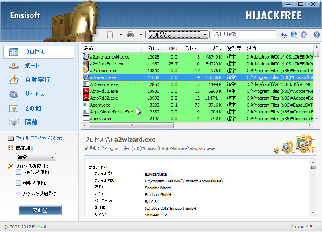322x232 pixels.
Task: Click the properties panel scroll up arrow
Action: (x=313, y=162)
